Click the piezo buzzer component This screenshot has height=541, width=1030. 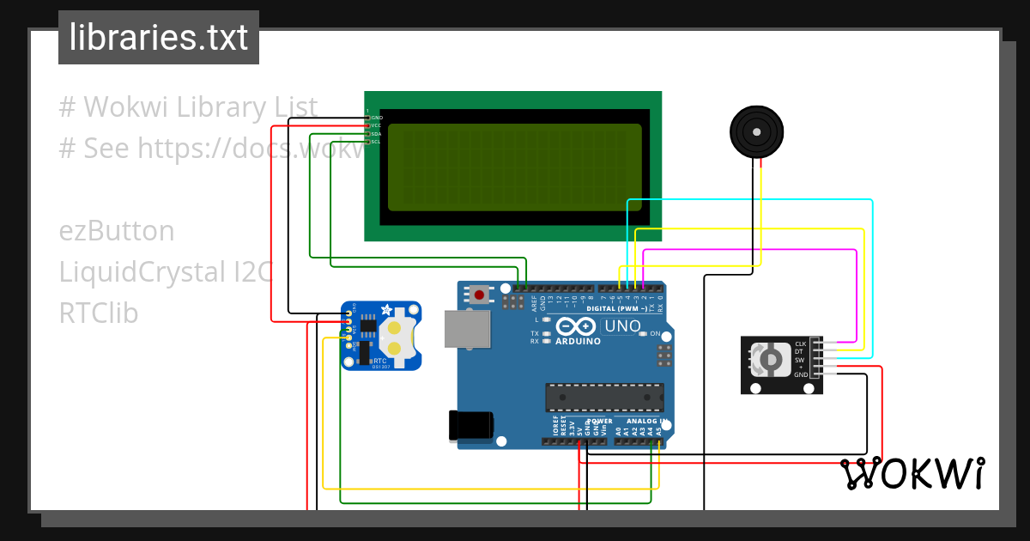(756, 131)
